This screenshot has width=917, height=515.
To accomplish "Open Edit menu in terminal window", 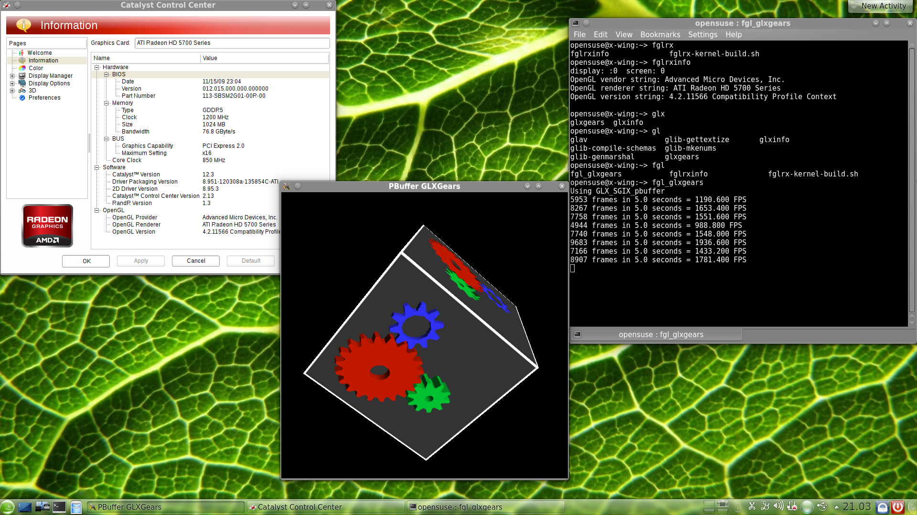I will (600, 35).
